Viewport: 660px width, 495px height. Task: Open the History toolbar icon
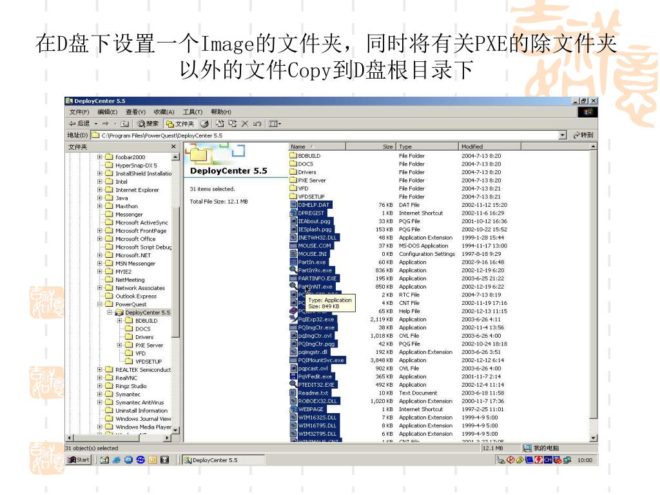coord(204,124)
